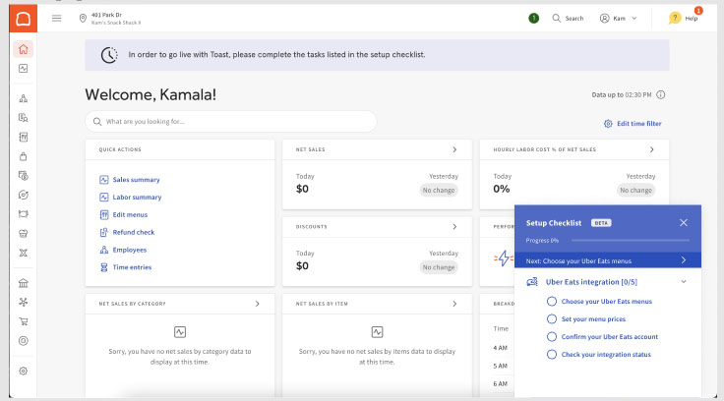
Task: Open the hamburger navigation menu
Action: coord(56,18)
